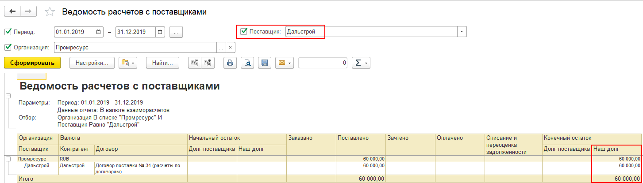Open calendar for the period start date
Image resolution: width=643 pixels, height=183 pixels.
point(99,32)
